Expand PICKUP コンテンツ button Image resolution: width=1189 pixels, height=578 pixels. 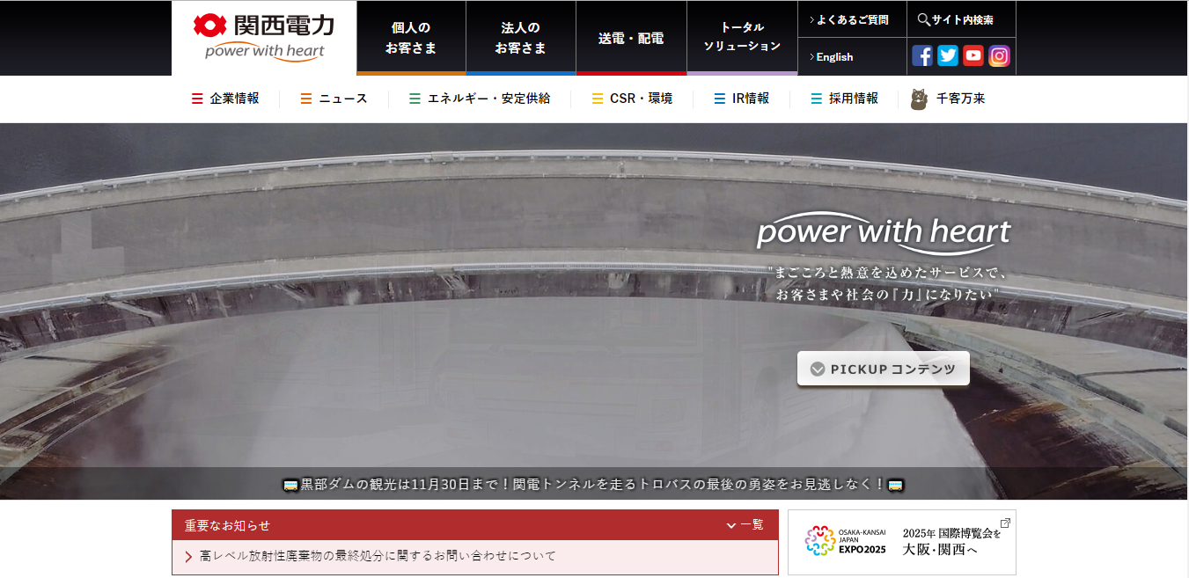(883, 369)
